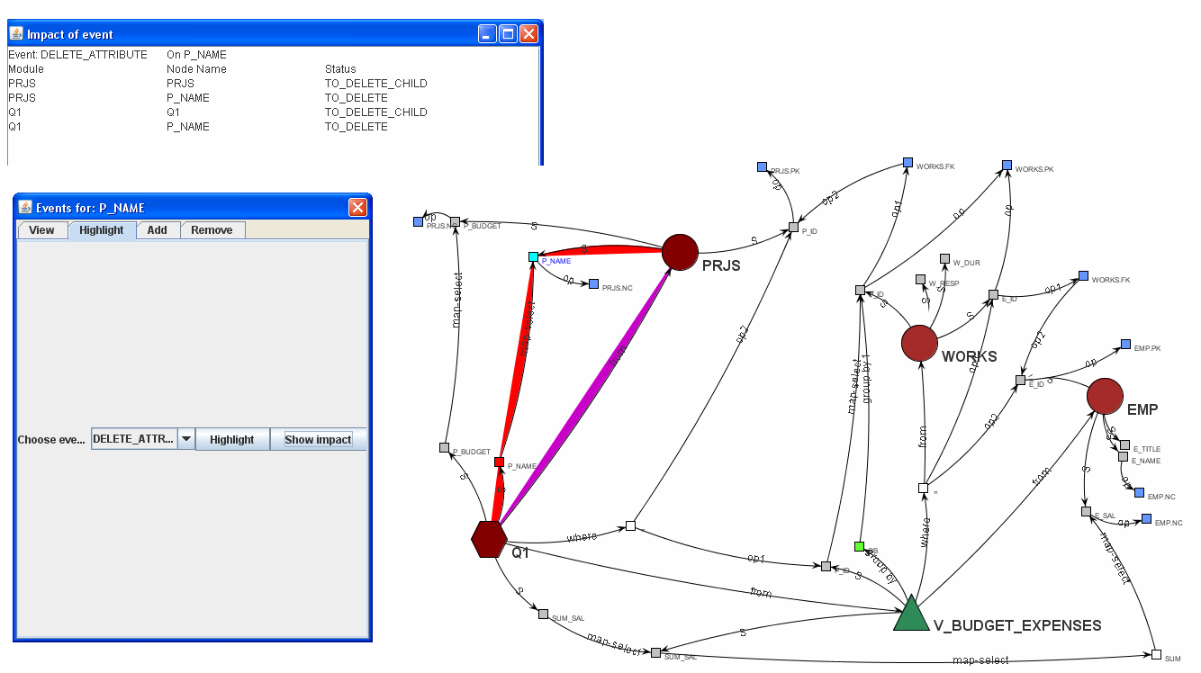Select the W_DUR attribute node

(x=944, y=259)
